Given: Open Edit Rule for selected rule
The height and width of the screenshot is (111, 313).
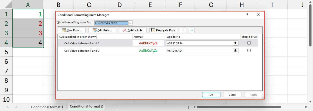Looking at the screenshot, I should [102, 30].
